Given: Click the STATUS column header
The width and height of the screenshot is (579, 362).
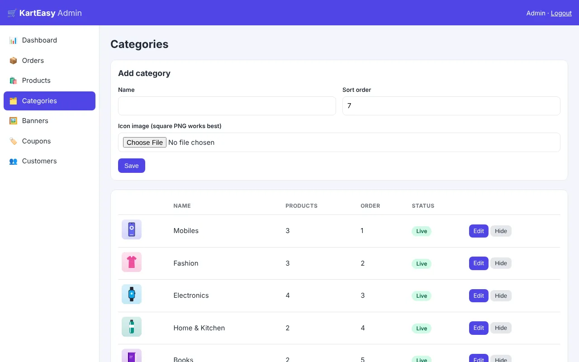Looking at the screenshot, I should pos(423,206).
